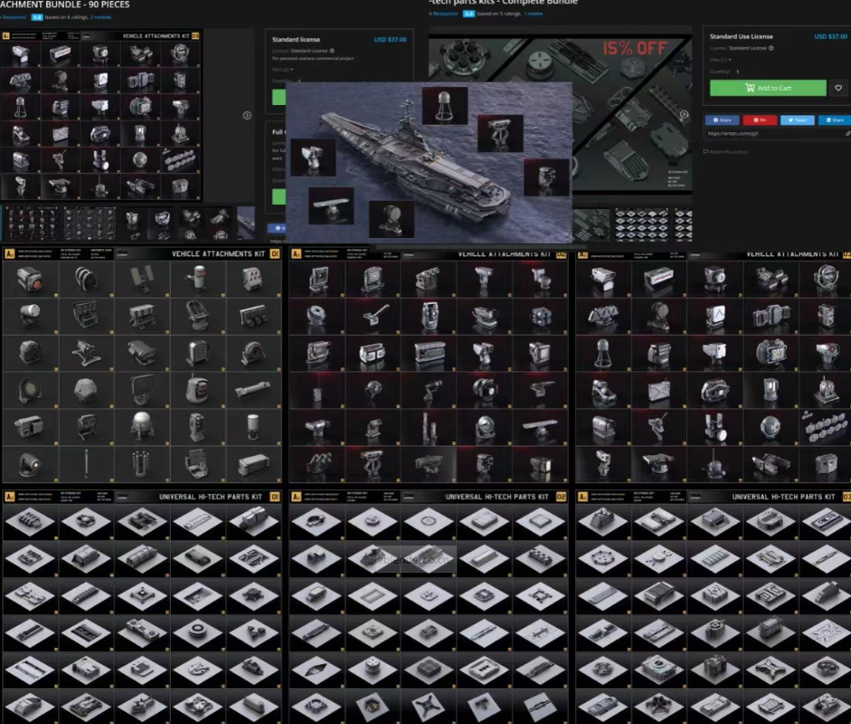The height and width of the screenshot is (724, 851).
Task: Advance Attachment Bundle gallery with next arrow
Action: [247, 115]
